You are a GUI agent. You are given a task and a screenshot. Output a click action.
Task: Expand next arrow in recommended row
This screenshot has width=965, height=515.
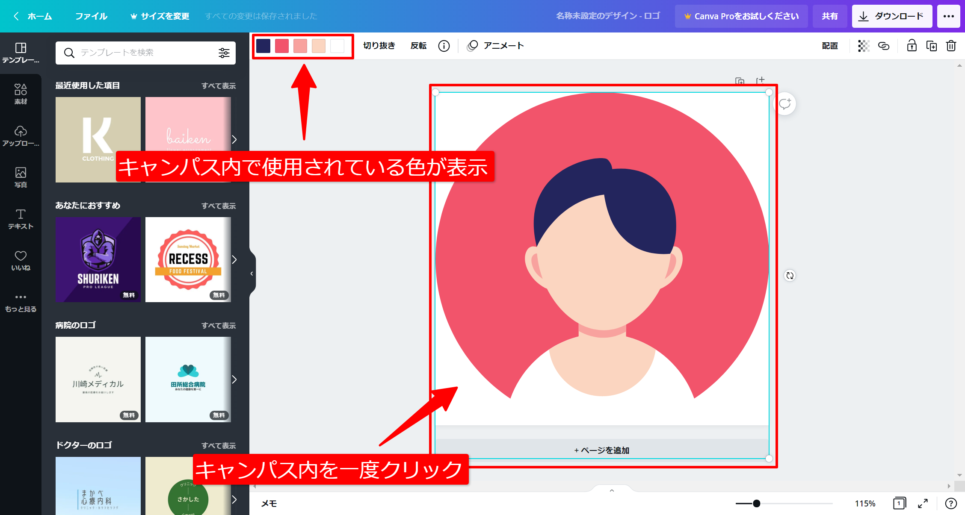pyautogui.click(x=234, y=259)
